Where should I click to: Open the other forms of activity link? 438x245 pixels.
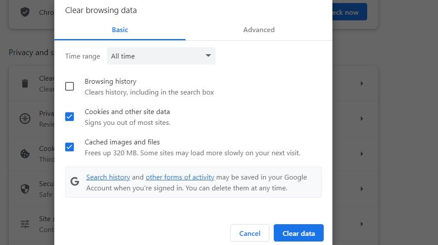[x=180, y=177]
